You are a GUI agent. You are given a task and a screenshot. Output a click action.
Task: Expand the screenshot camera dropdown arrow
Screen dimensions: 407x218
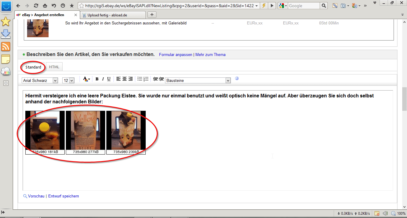(x=348, y=6)
